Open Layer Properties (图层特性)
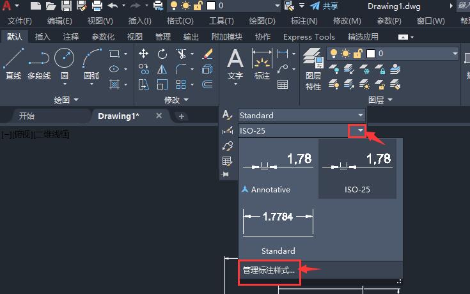 point(313,69)
